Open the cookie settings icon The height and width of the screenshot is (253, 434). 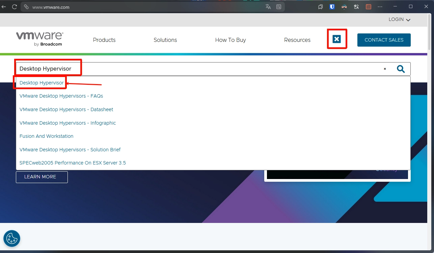[x=12, y=238]
